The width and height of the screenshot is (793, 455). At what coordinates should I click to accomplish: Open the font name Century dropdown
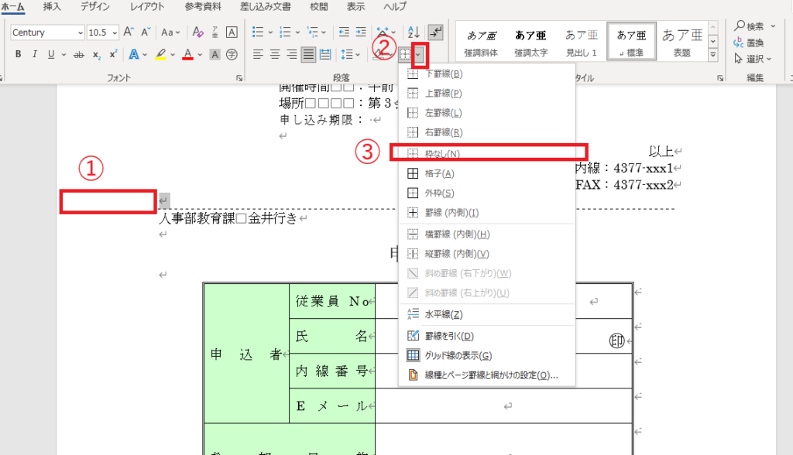81,32
